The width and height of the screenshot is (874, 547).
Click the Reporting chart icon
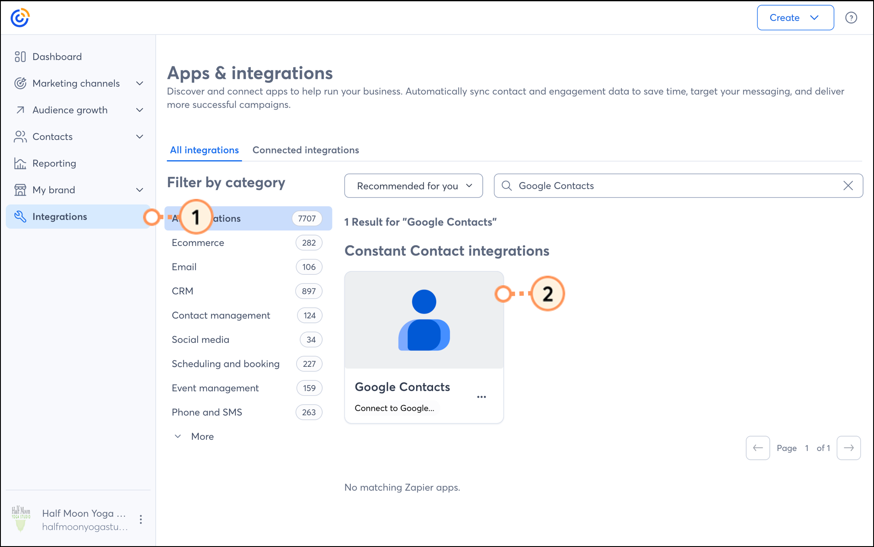tap(20, 163)
